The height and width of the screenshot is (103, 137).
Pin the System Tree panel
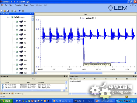coord(30,14)
